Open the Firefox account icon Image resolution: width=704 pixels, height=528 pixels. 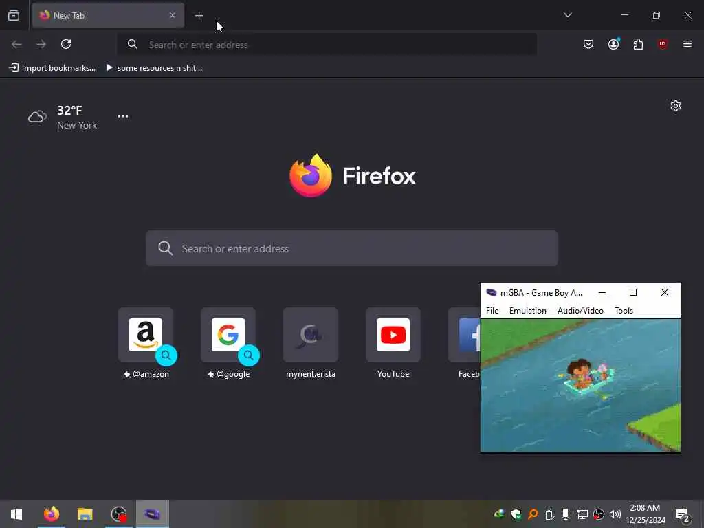click(x=613, y=44)
